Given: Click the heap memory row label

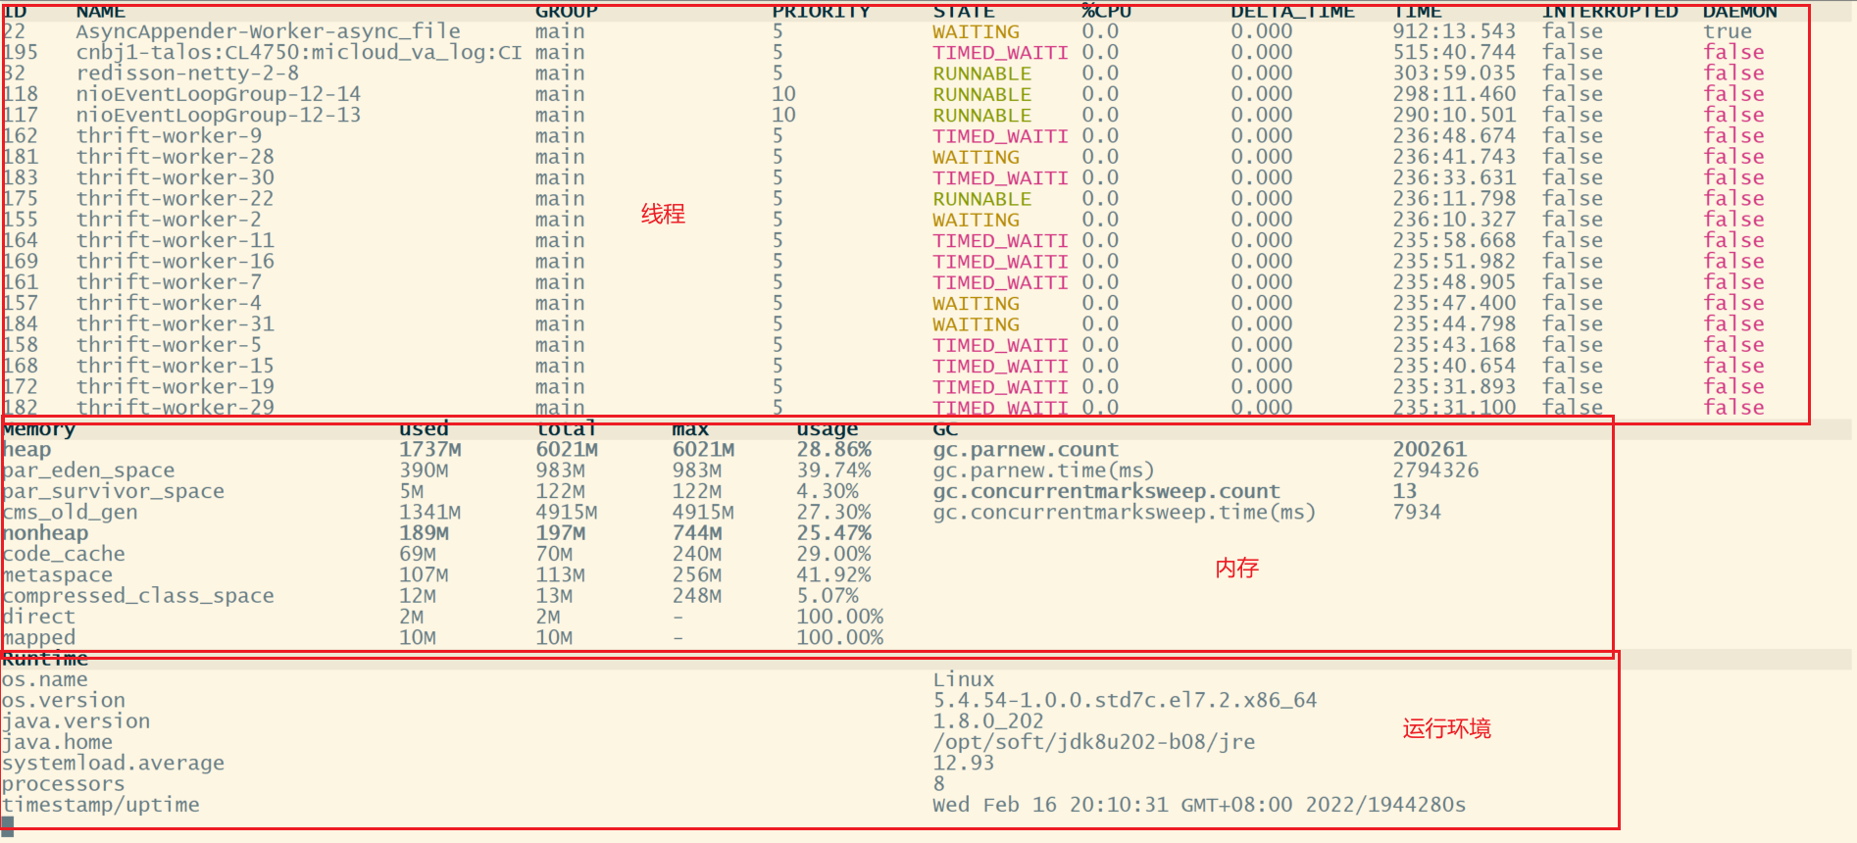Looking at the screenshot, I should [x=26, y=450].
